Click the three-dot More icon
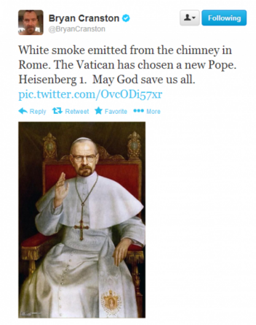The height and width of the screenshot is (325, 256). tap(138, 111)
